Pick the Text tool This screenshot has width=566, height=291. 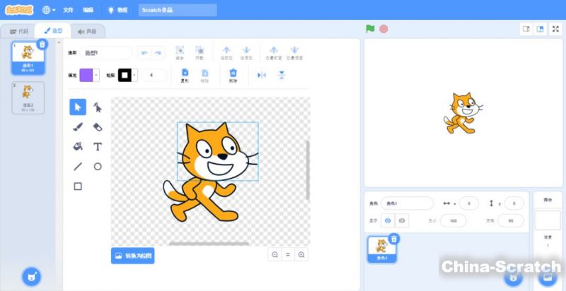(98, 147)
